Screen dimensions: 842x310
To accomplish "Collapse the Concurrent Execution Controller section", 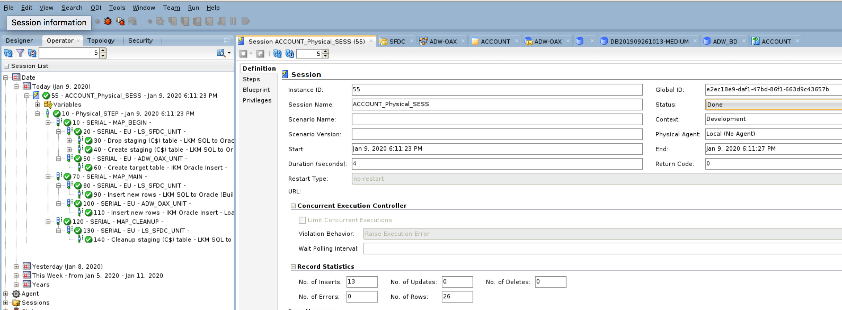I will tap(293, 206).
